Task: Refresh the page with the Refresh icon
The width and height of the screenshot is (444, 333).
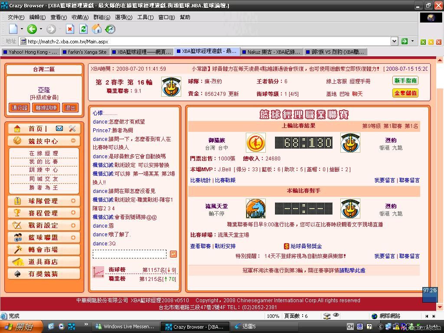Action: (83, 29)
